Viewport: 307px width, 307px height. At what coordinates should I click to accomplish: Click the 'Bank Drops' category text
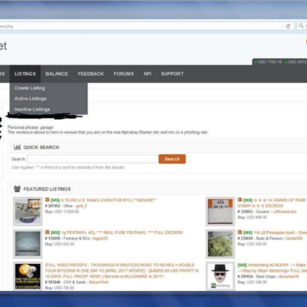tap(266, 276)
